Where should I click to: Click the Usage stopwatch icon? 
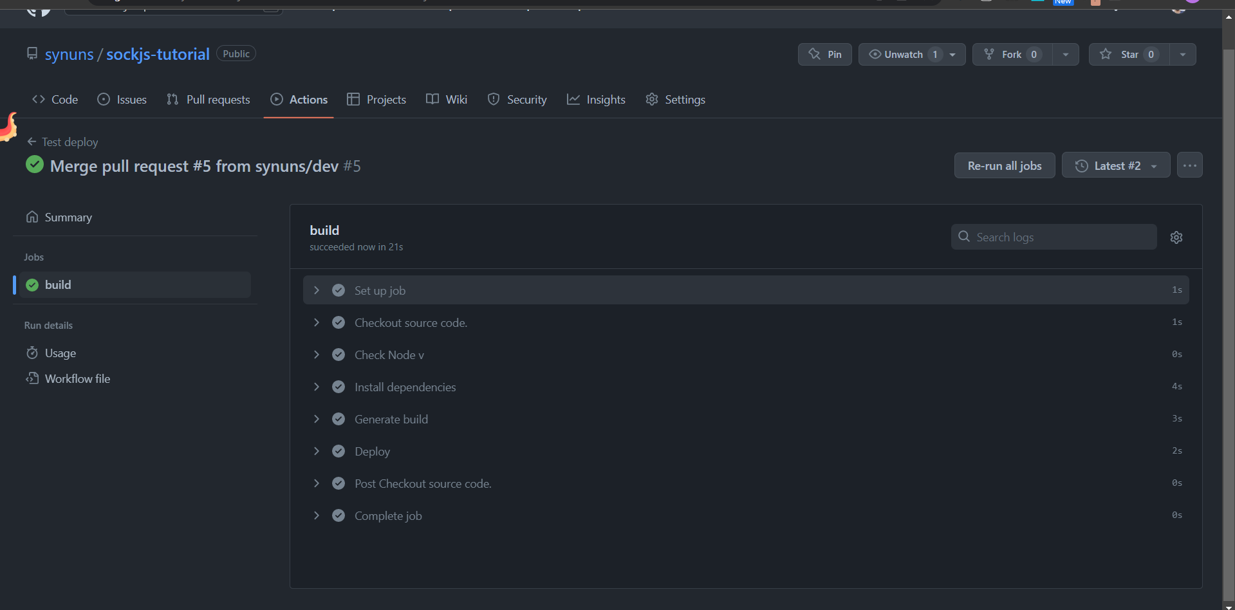point(32,353)
